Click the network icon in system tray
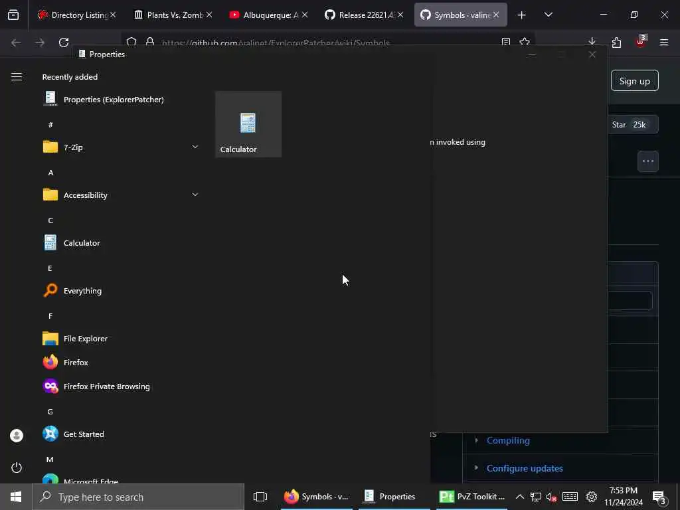 [536, 497]
